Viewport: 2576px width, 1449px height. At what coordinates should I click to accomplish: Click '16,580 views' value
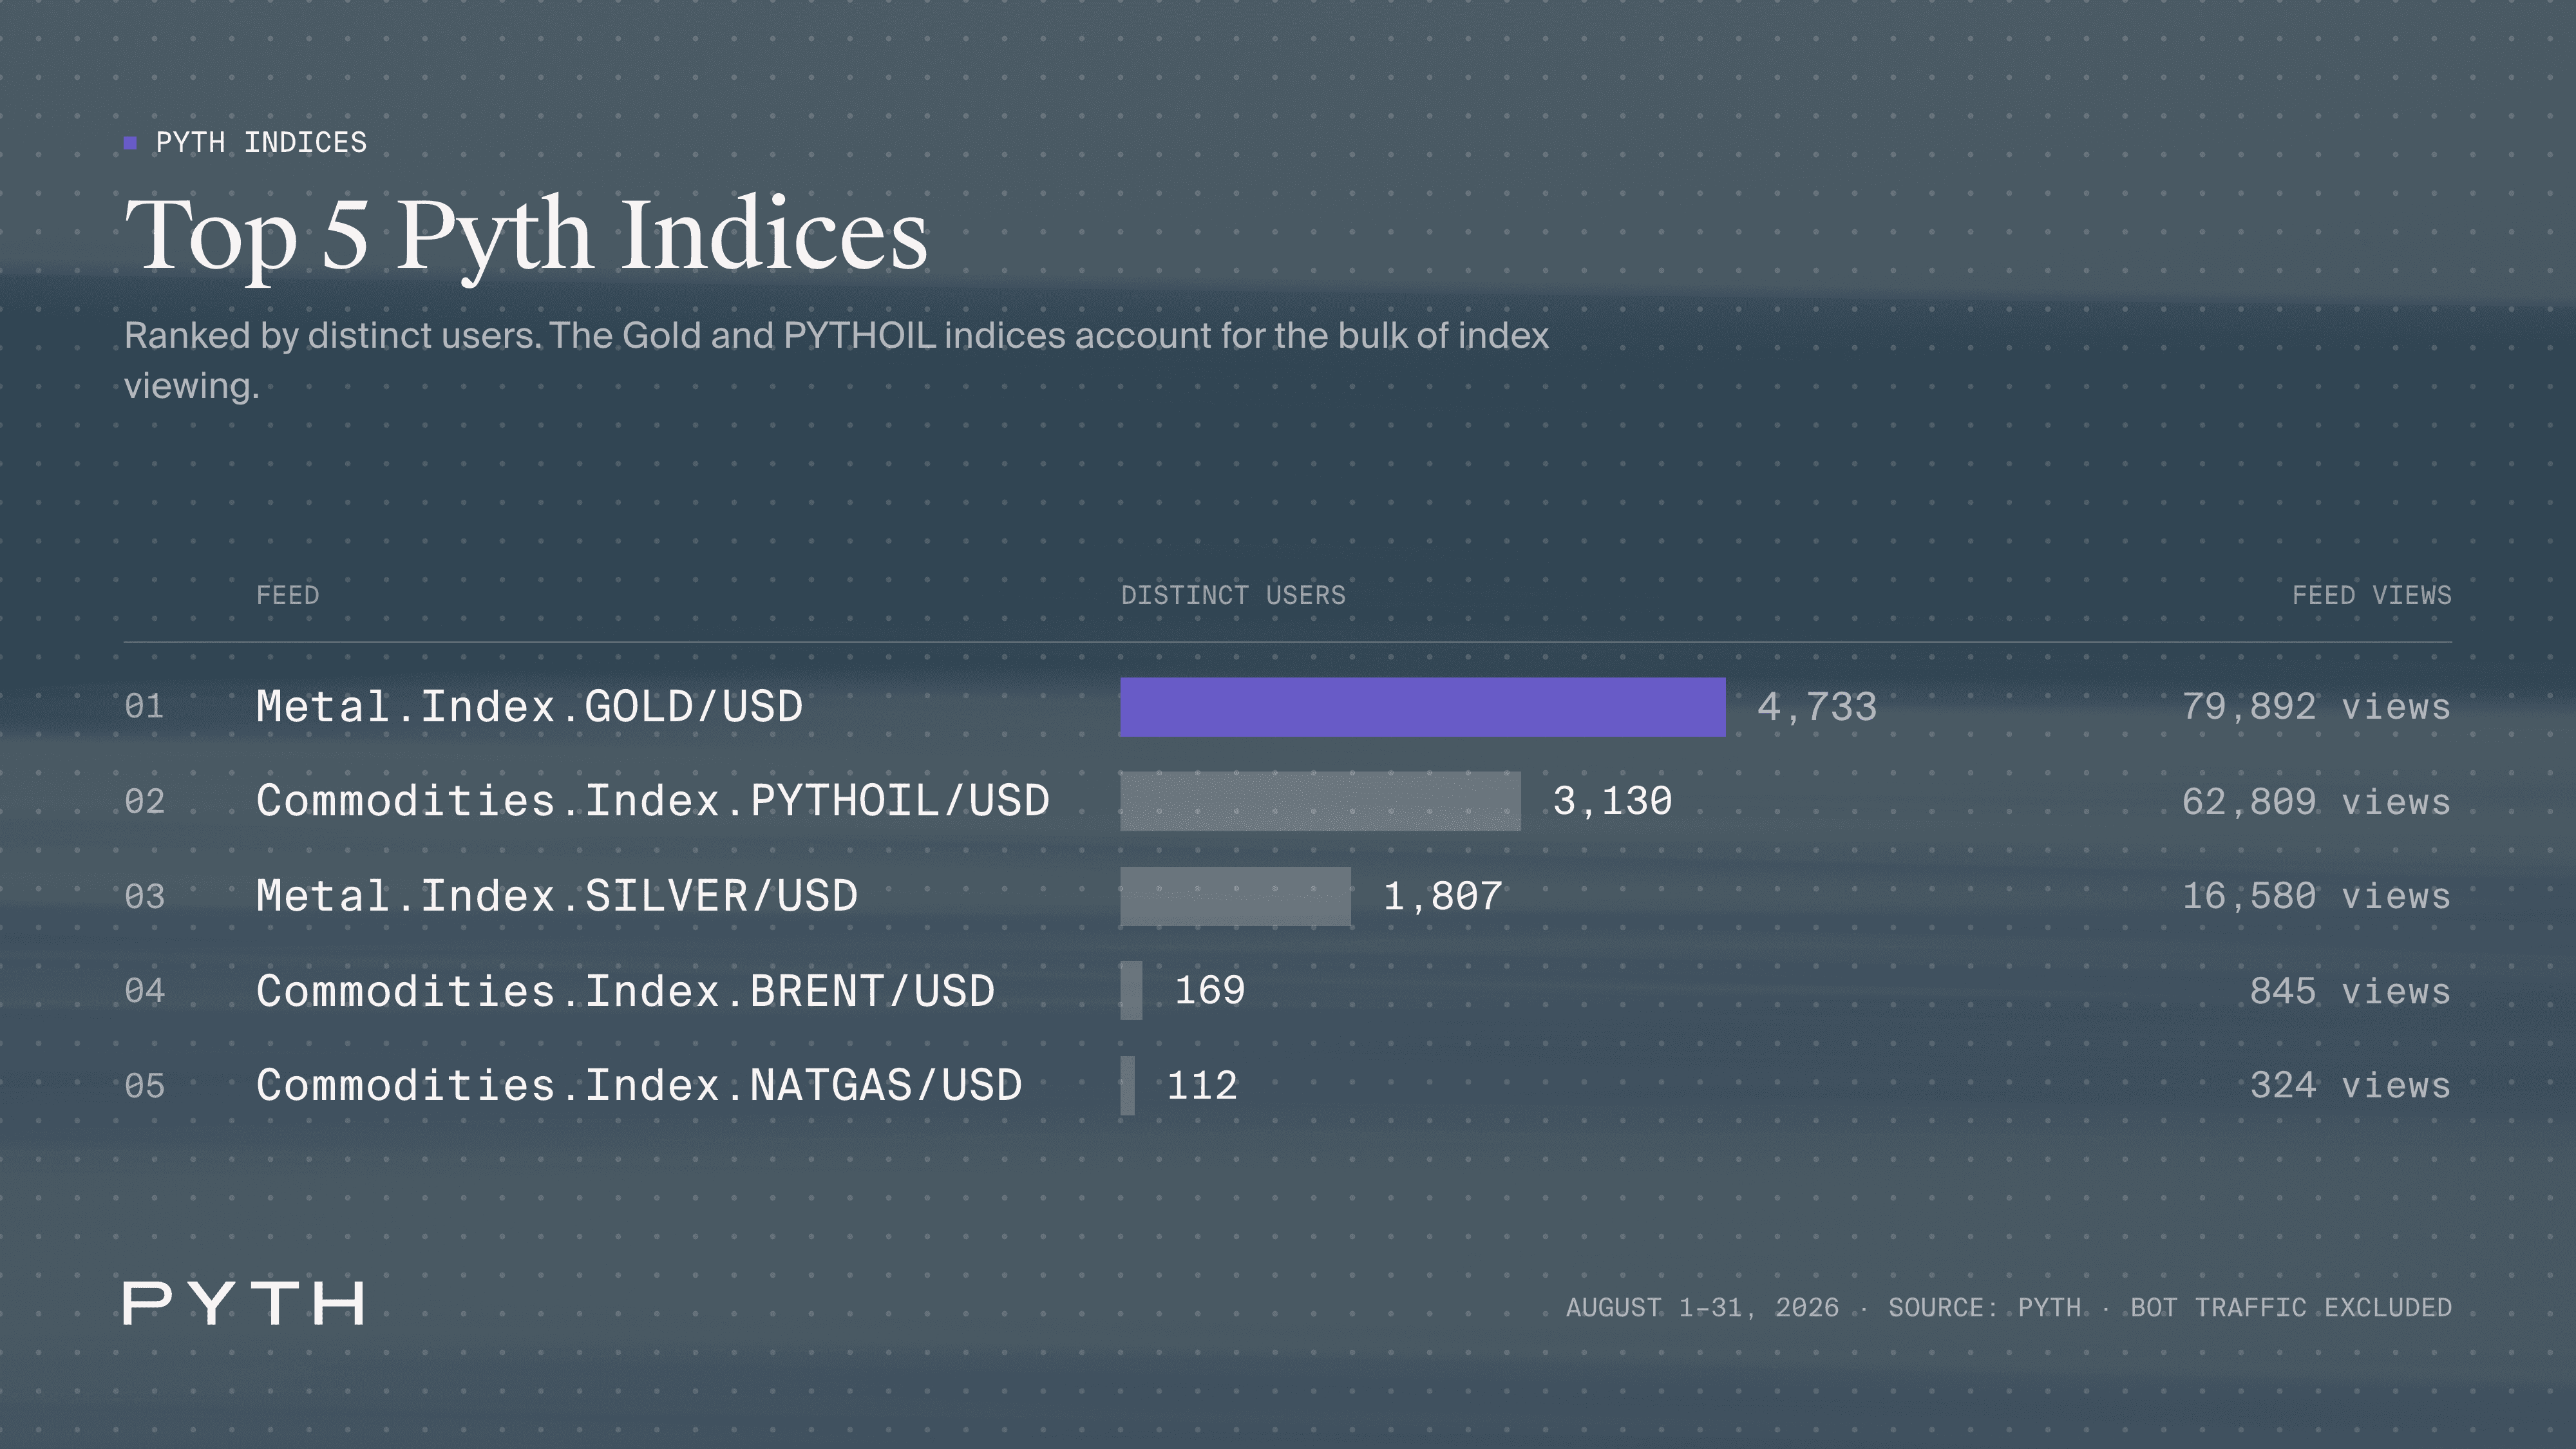click(2317, 896)
